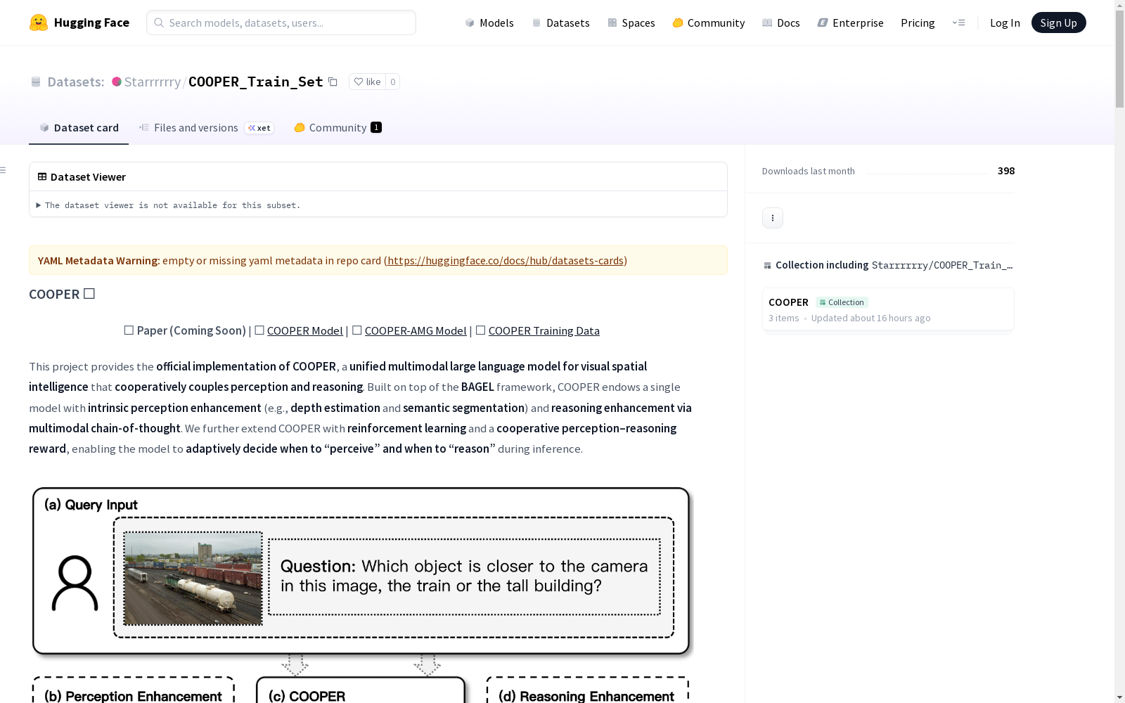Click the Enterprise nav icon
The image size is (1125, 703).
[823, 22]
